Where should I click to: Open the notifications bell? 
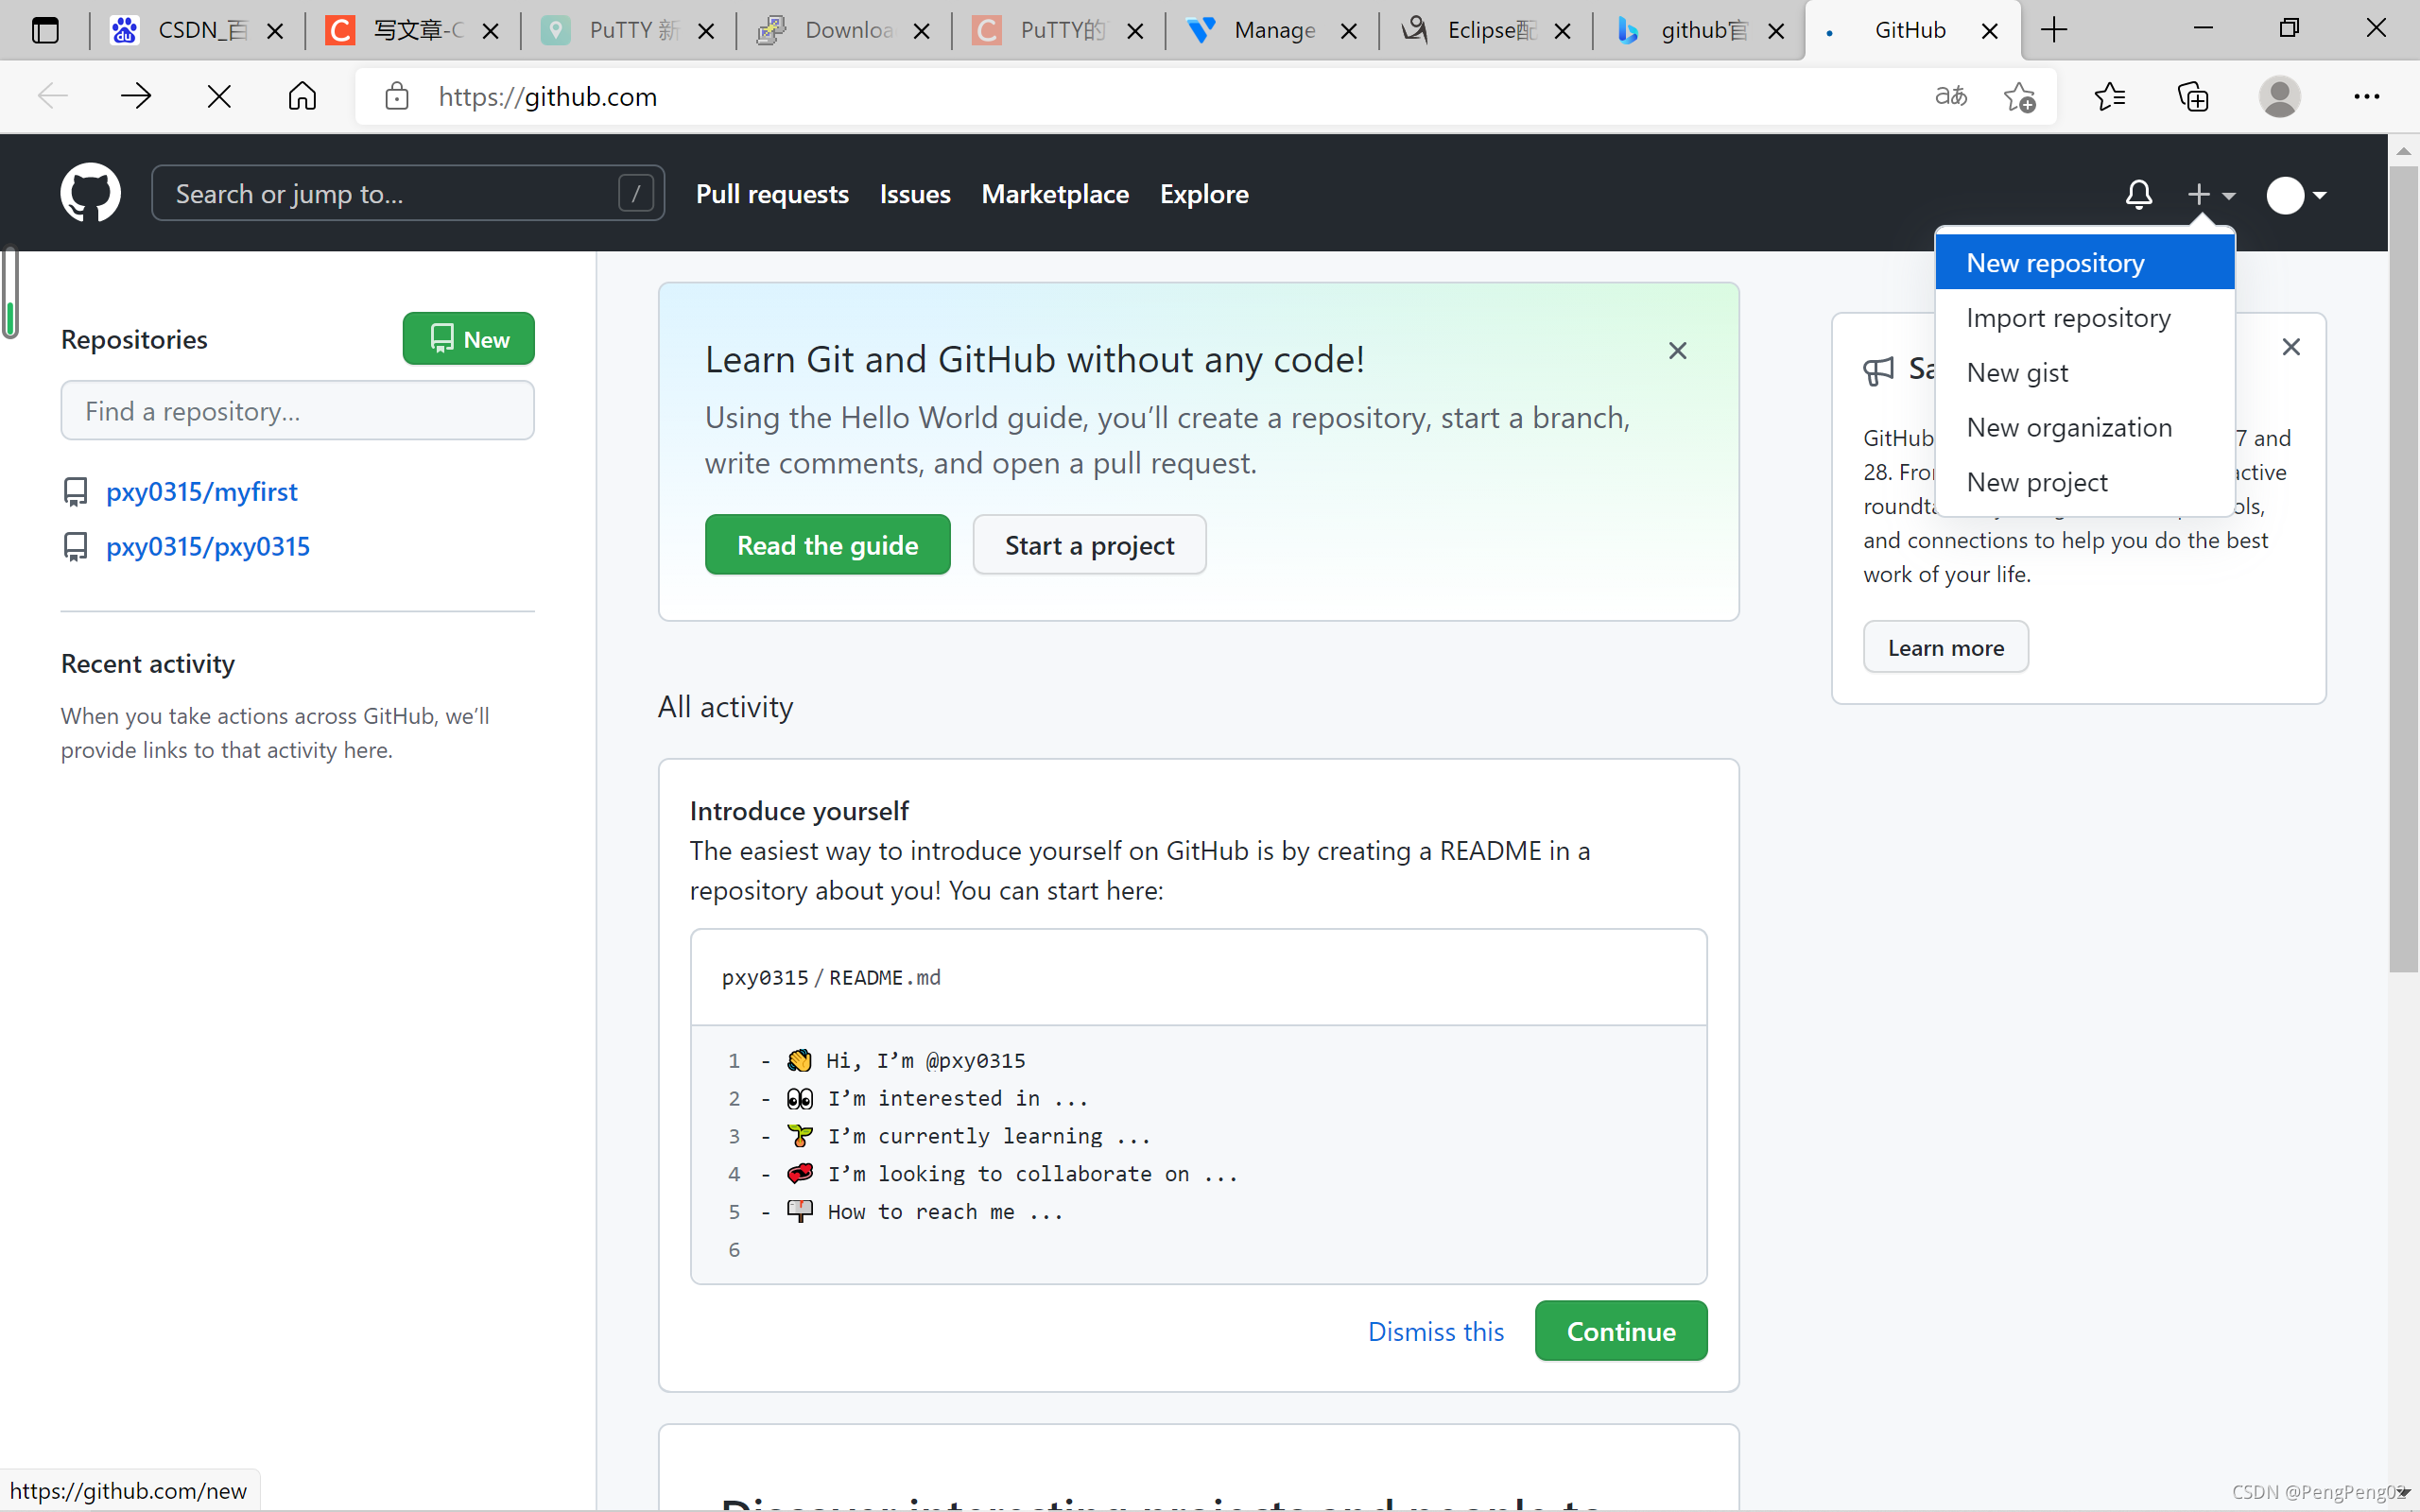click(2138, 194)
